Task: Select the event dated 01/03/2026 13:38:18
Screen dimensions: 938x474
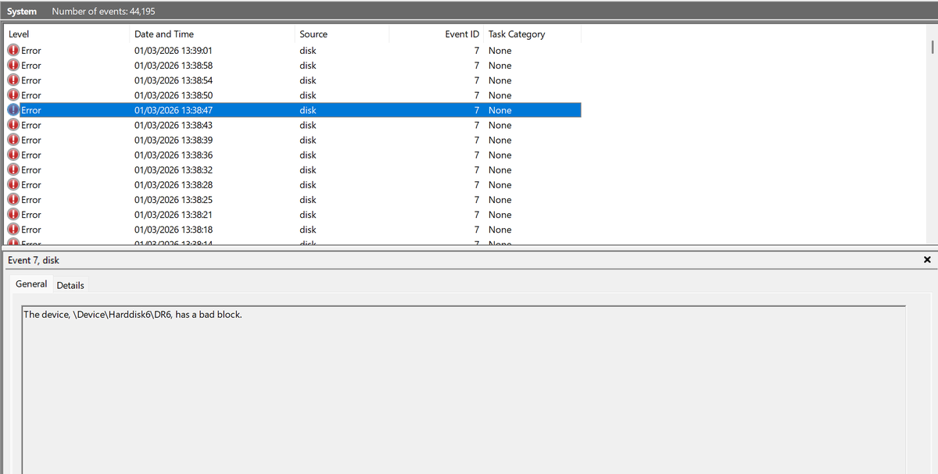Action: (174, 230)
